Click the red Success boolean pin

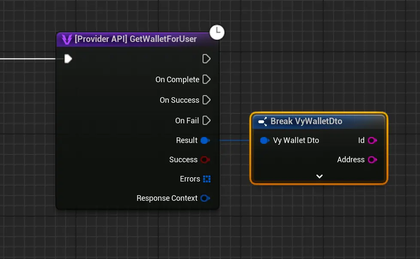[205, 160]
